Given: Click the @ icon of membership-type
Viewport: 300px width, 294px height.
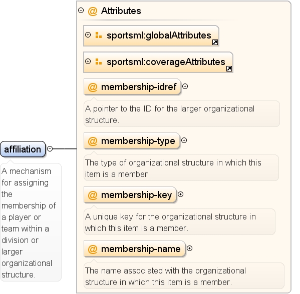Looking at the screenshot, I should pos(93,141).
